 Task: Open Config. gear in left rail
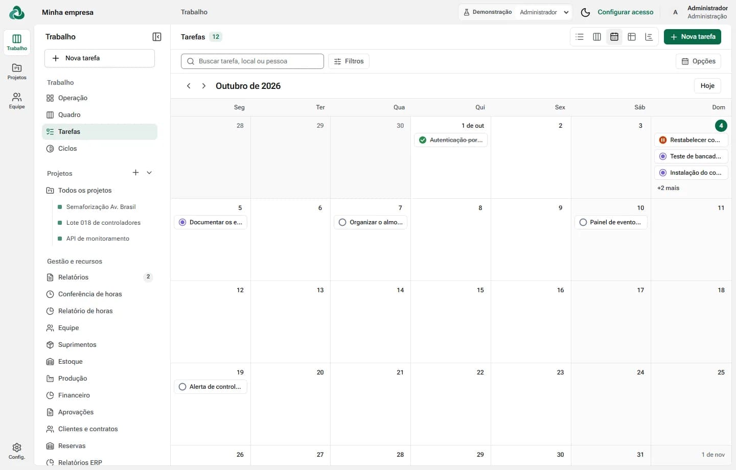(x=17, y=451)
